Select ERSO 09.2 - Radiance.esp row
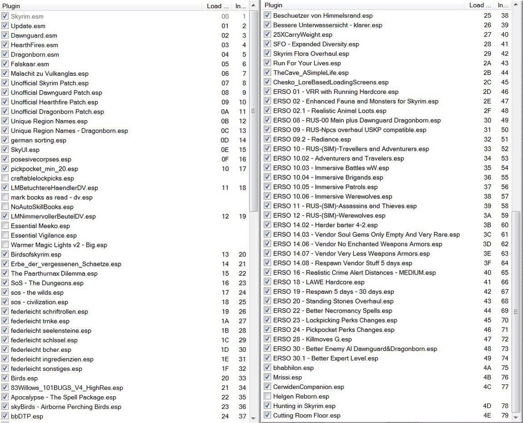 [x=387, y=139]
